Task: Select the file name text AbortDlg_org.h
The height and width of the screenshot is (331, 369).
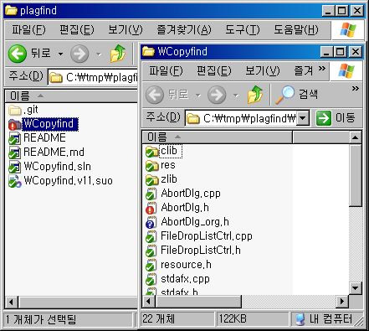Action: [x=195, y=222]
